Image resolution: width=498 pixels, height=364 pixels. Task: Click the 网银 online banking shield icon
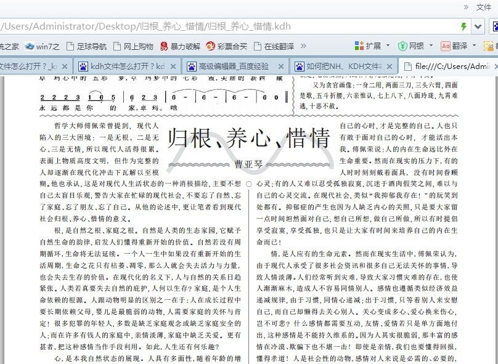402,45
